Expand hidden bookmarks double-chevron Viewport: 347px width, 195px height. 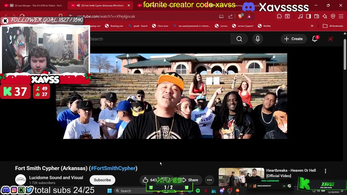[312, 26]
